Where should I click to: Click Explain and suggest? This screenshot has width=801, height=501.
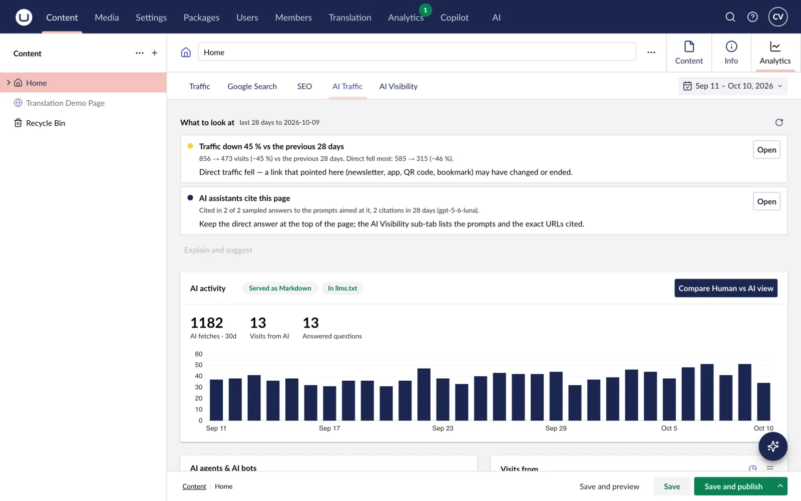218,250
